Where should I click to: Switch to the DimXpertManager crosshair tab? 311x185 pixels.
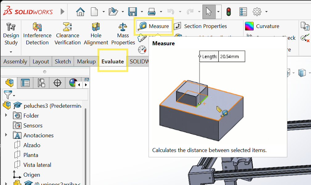click(x=57, y=83)
